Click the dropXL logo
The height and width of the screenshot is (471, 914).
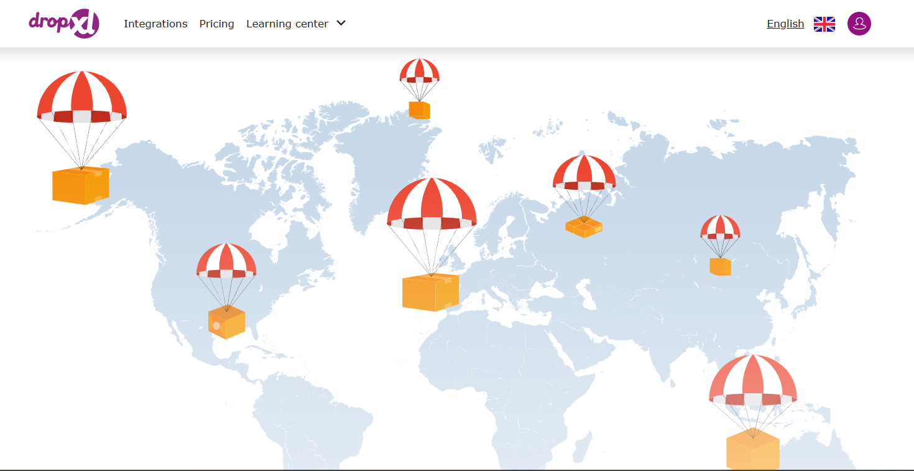pos(64,24)
